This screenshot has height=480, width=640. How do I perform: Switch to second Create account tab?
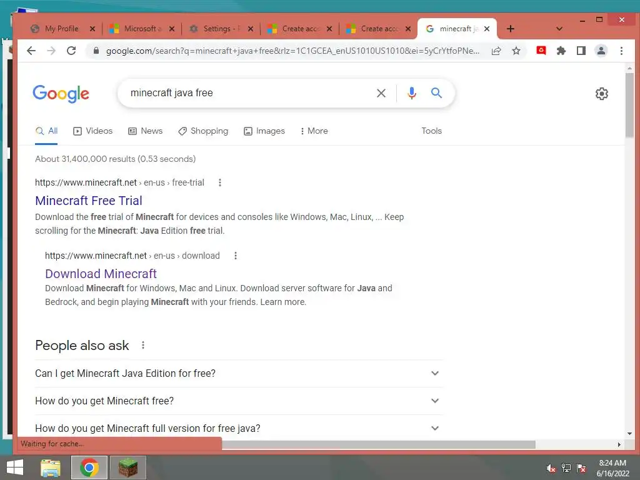[x=377, y=29]
